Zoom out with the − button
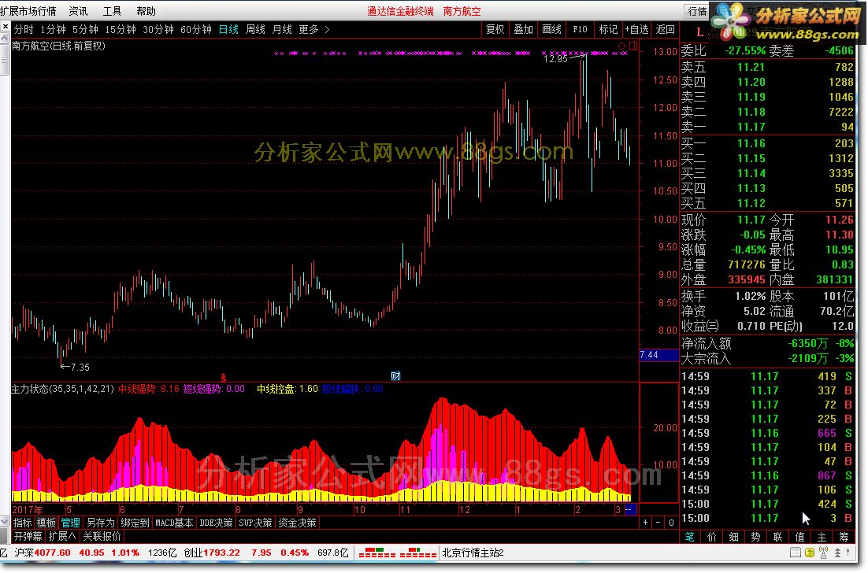The image size is (868, 573). pyautogui.click(x=658, y=522)
